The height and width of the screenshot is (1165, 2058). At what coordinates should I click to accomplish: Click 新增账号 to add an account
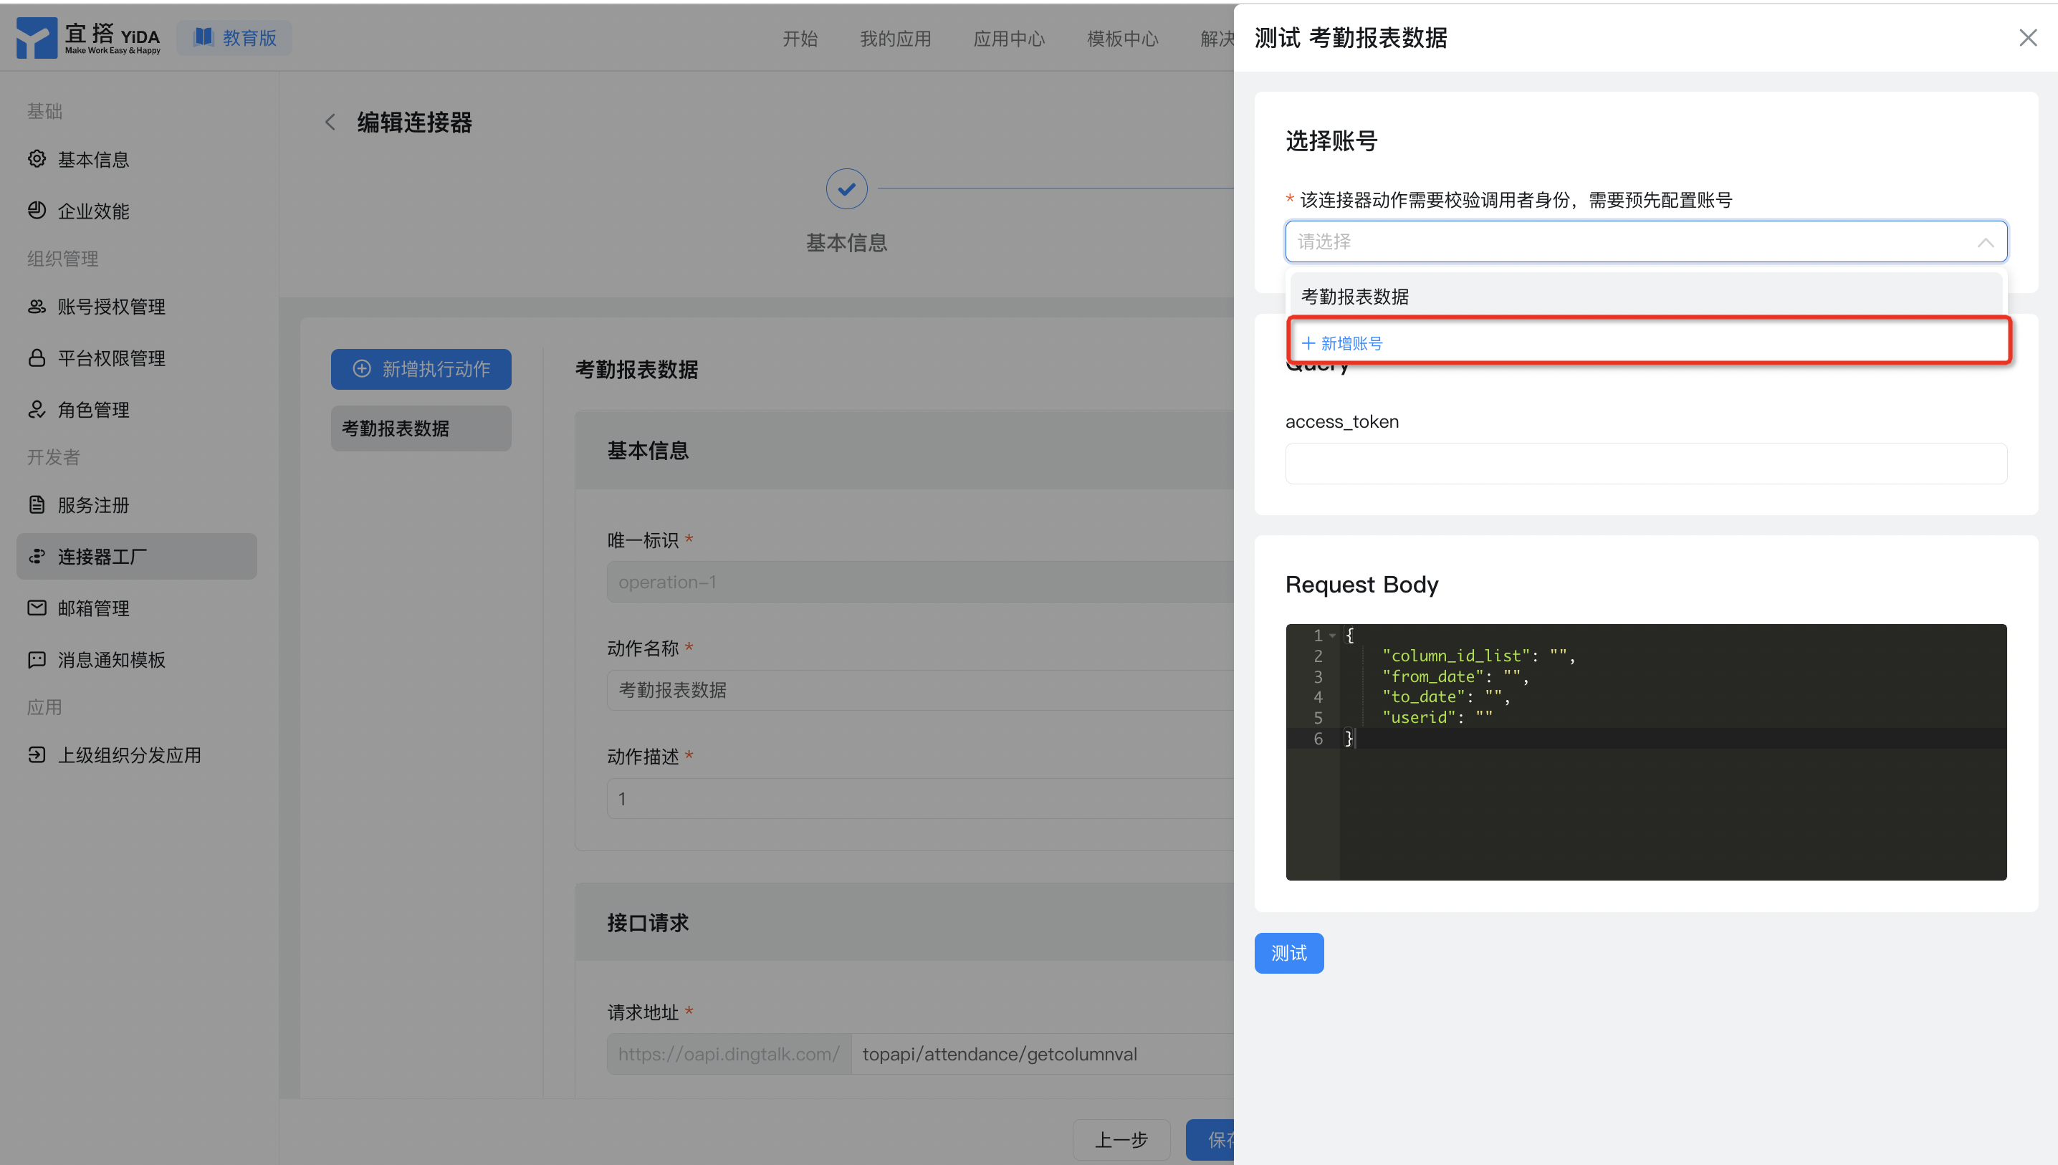point(1343,343)
